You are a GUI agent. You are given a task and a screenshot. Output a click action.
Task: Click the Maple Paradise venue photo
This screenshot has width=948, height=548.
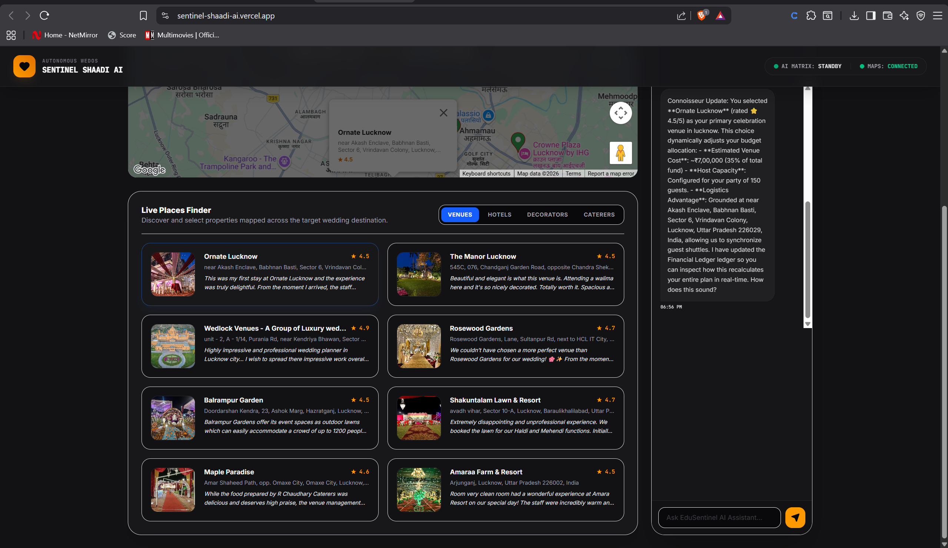tap(173, 490)
